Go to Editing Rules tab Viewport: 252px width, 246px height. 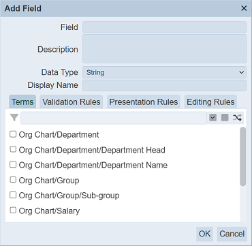pos(210,102)
